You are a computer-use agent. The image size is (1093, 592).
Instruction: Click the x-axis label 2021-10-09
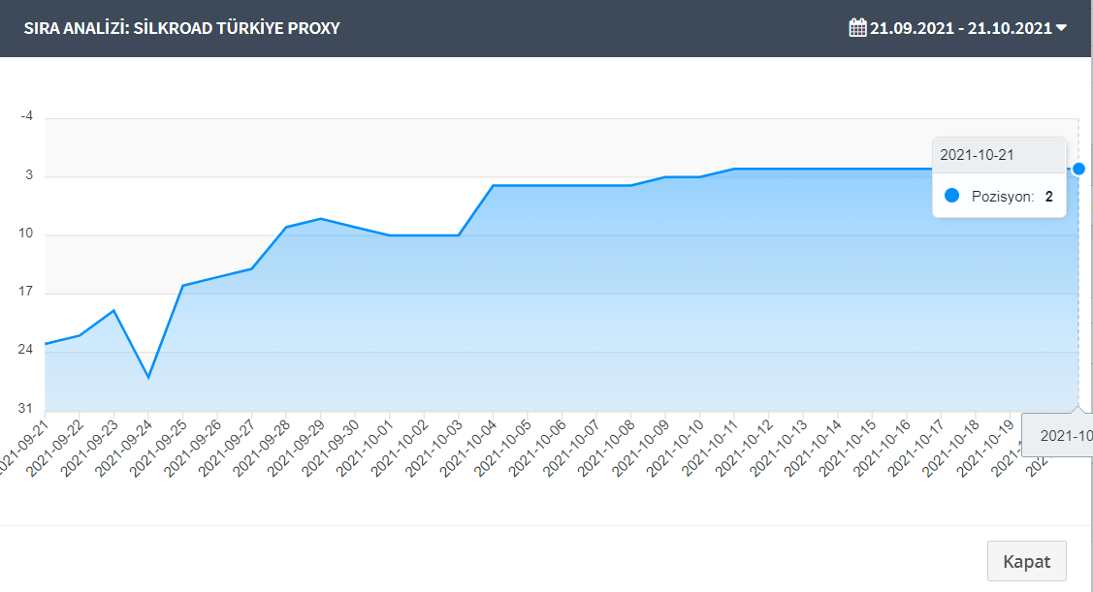click(x=640, y=447)
